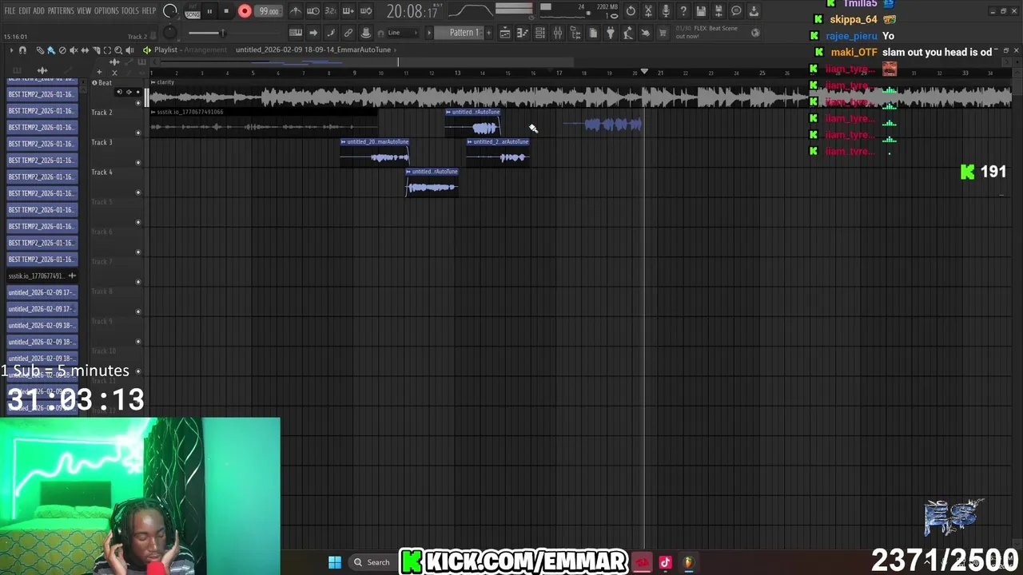Image resolution: width=1023 pixels, height=575 pixels.
Task: Open the project picker pages icon
Action: point(593,33)
